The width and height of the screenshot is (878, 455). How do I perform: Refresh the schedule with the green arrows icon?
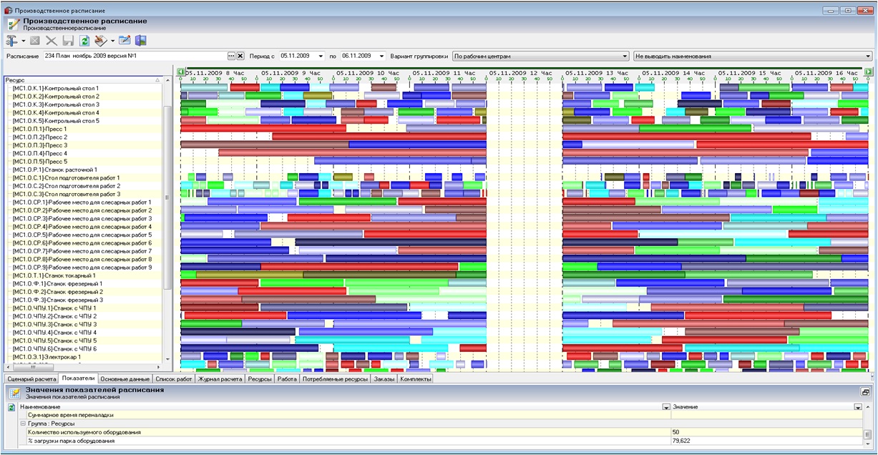click(x=84, y=41)
